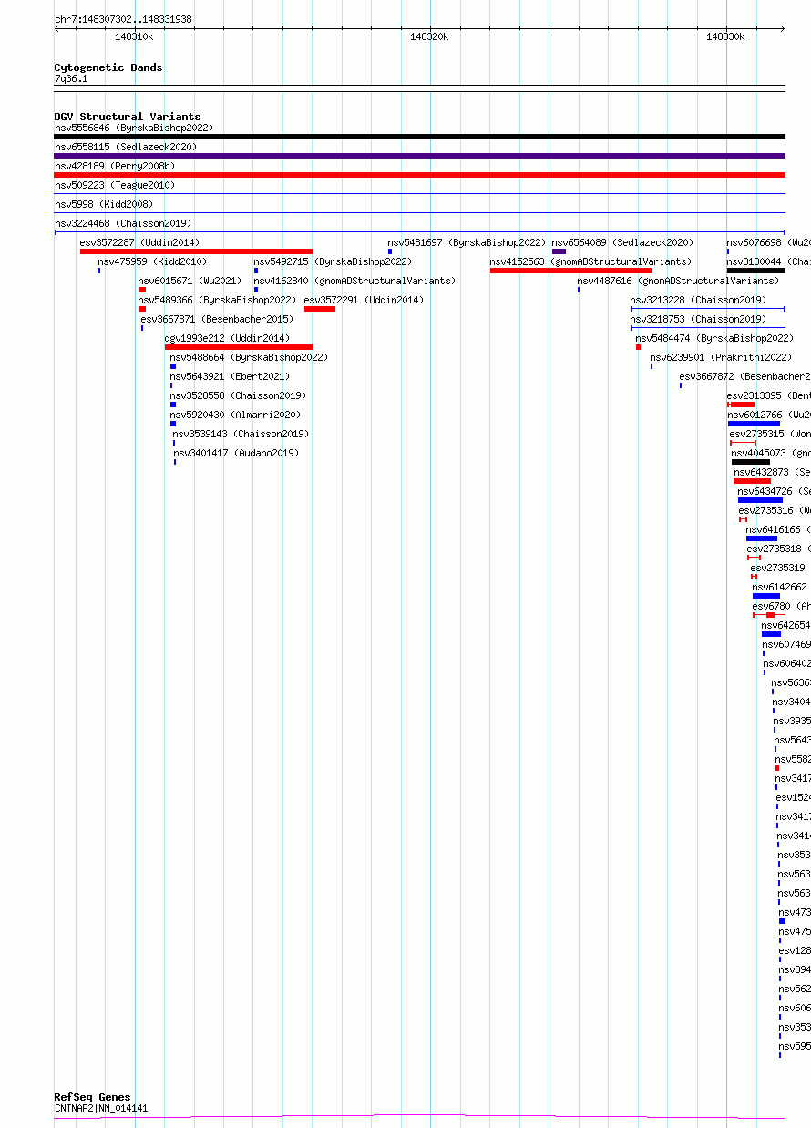
Task: Click the nsv3180044 black variant bar
Action: (756, 271)
